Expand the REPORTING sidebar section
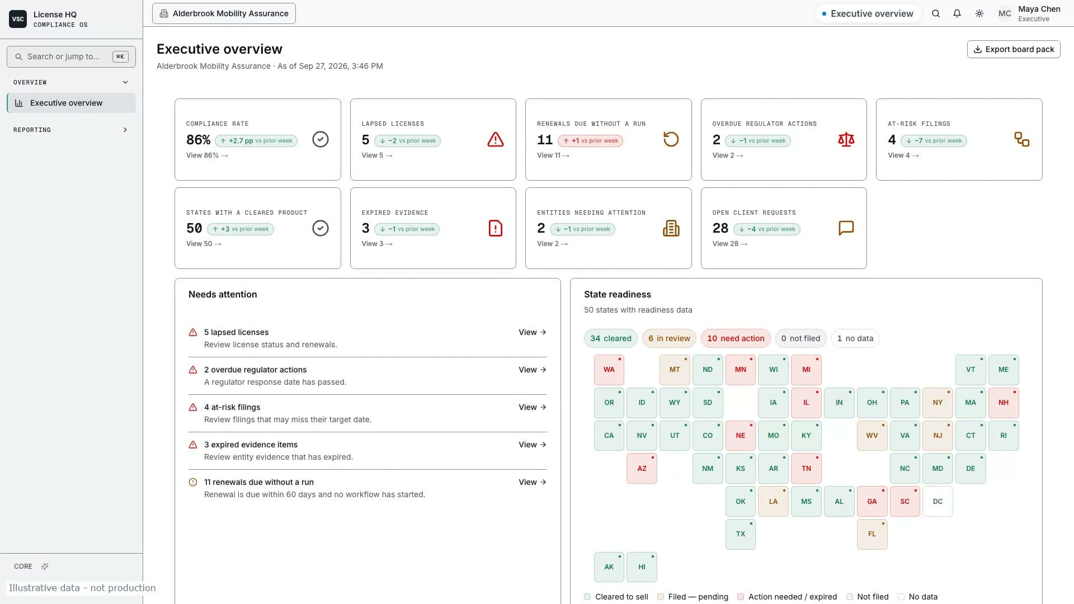Viewport: 1074px width, 604px height. point(71,130)
